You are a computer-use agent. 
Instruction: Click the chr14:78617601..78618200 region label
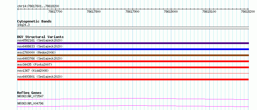38,6
